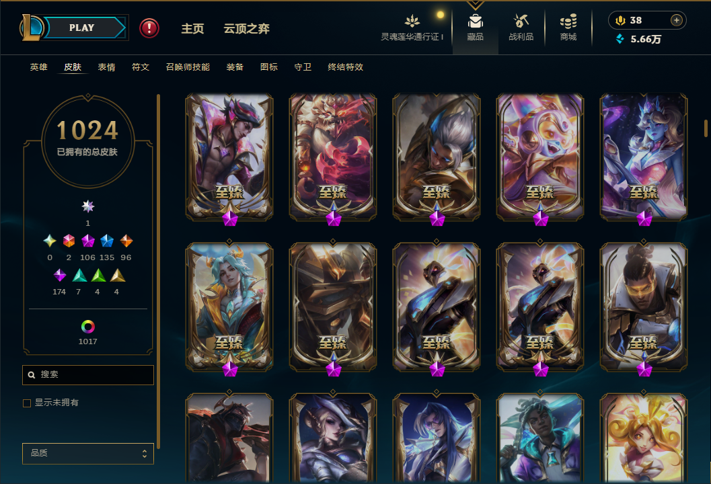The width and height of the screenshot is (711, 484).
Task: Open the 终结特效 tab
Action: (x=346, y=67)
